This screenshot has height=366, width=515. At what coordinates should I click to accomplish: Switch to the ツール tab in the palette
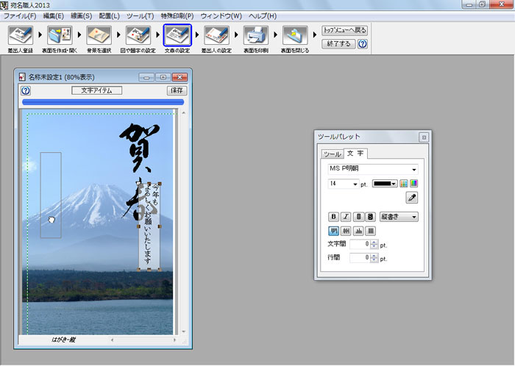(333, 154)
